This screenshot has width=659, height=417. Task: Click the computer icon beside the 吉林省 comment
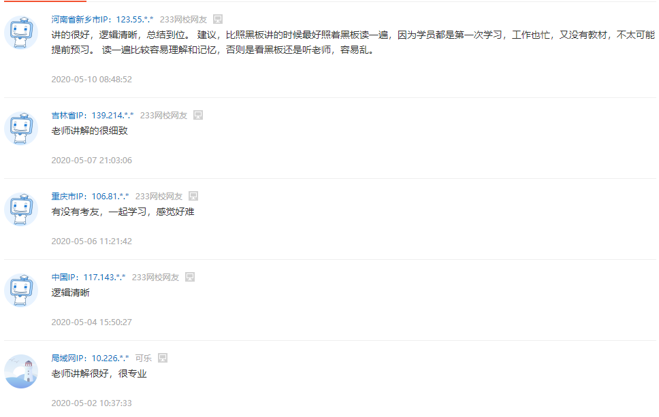198,115
